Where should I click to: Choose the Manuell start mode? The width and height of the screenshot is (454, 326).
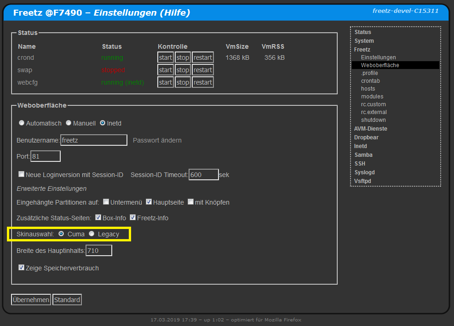pos(69,123)
